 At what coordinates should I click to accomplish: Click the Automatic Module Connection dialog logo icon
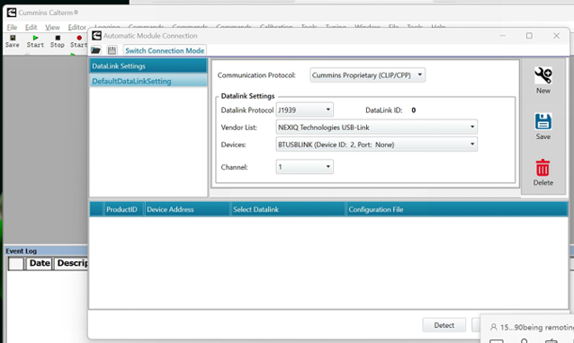click(96, 35)
